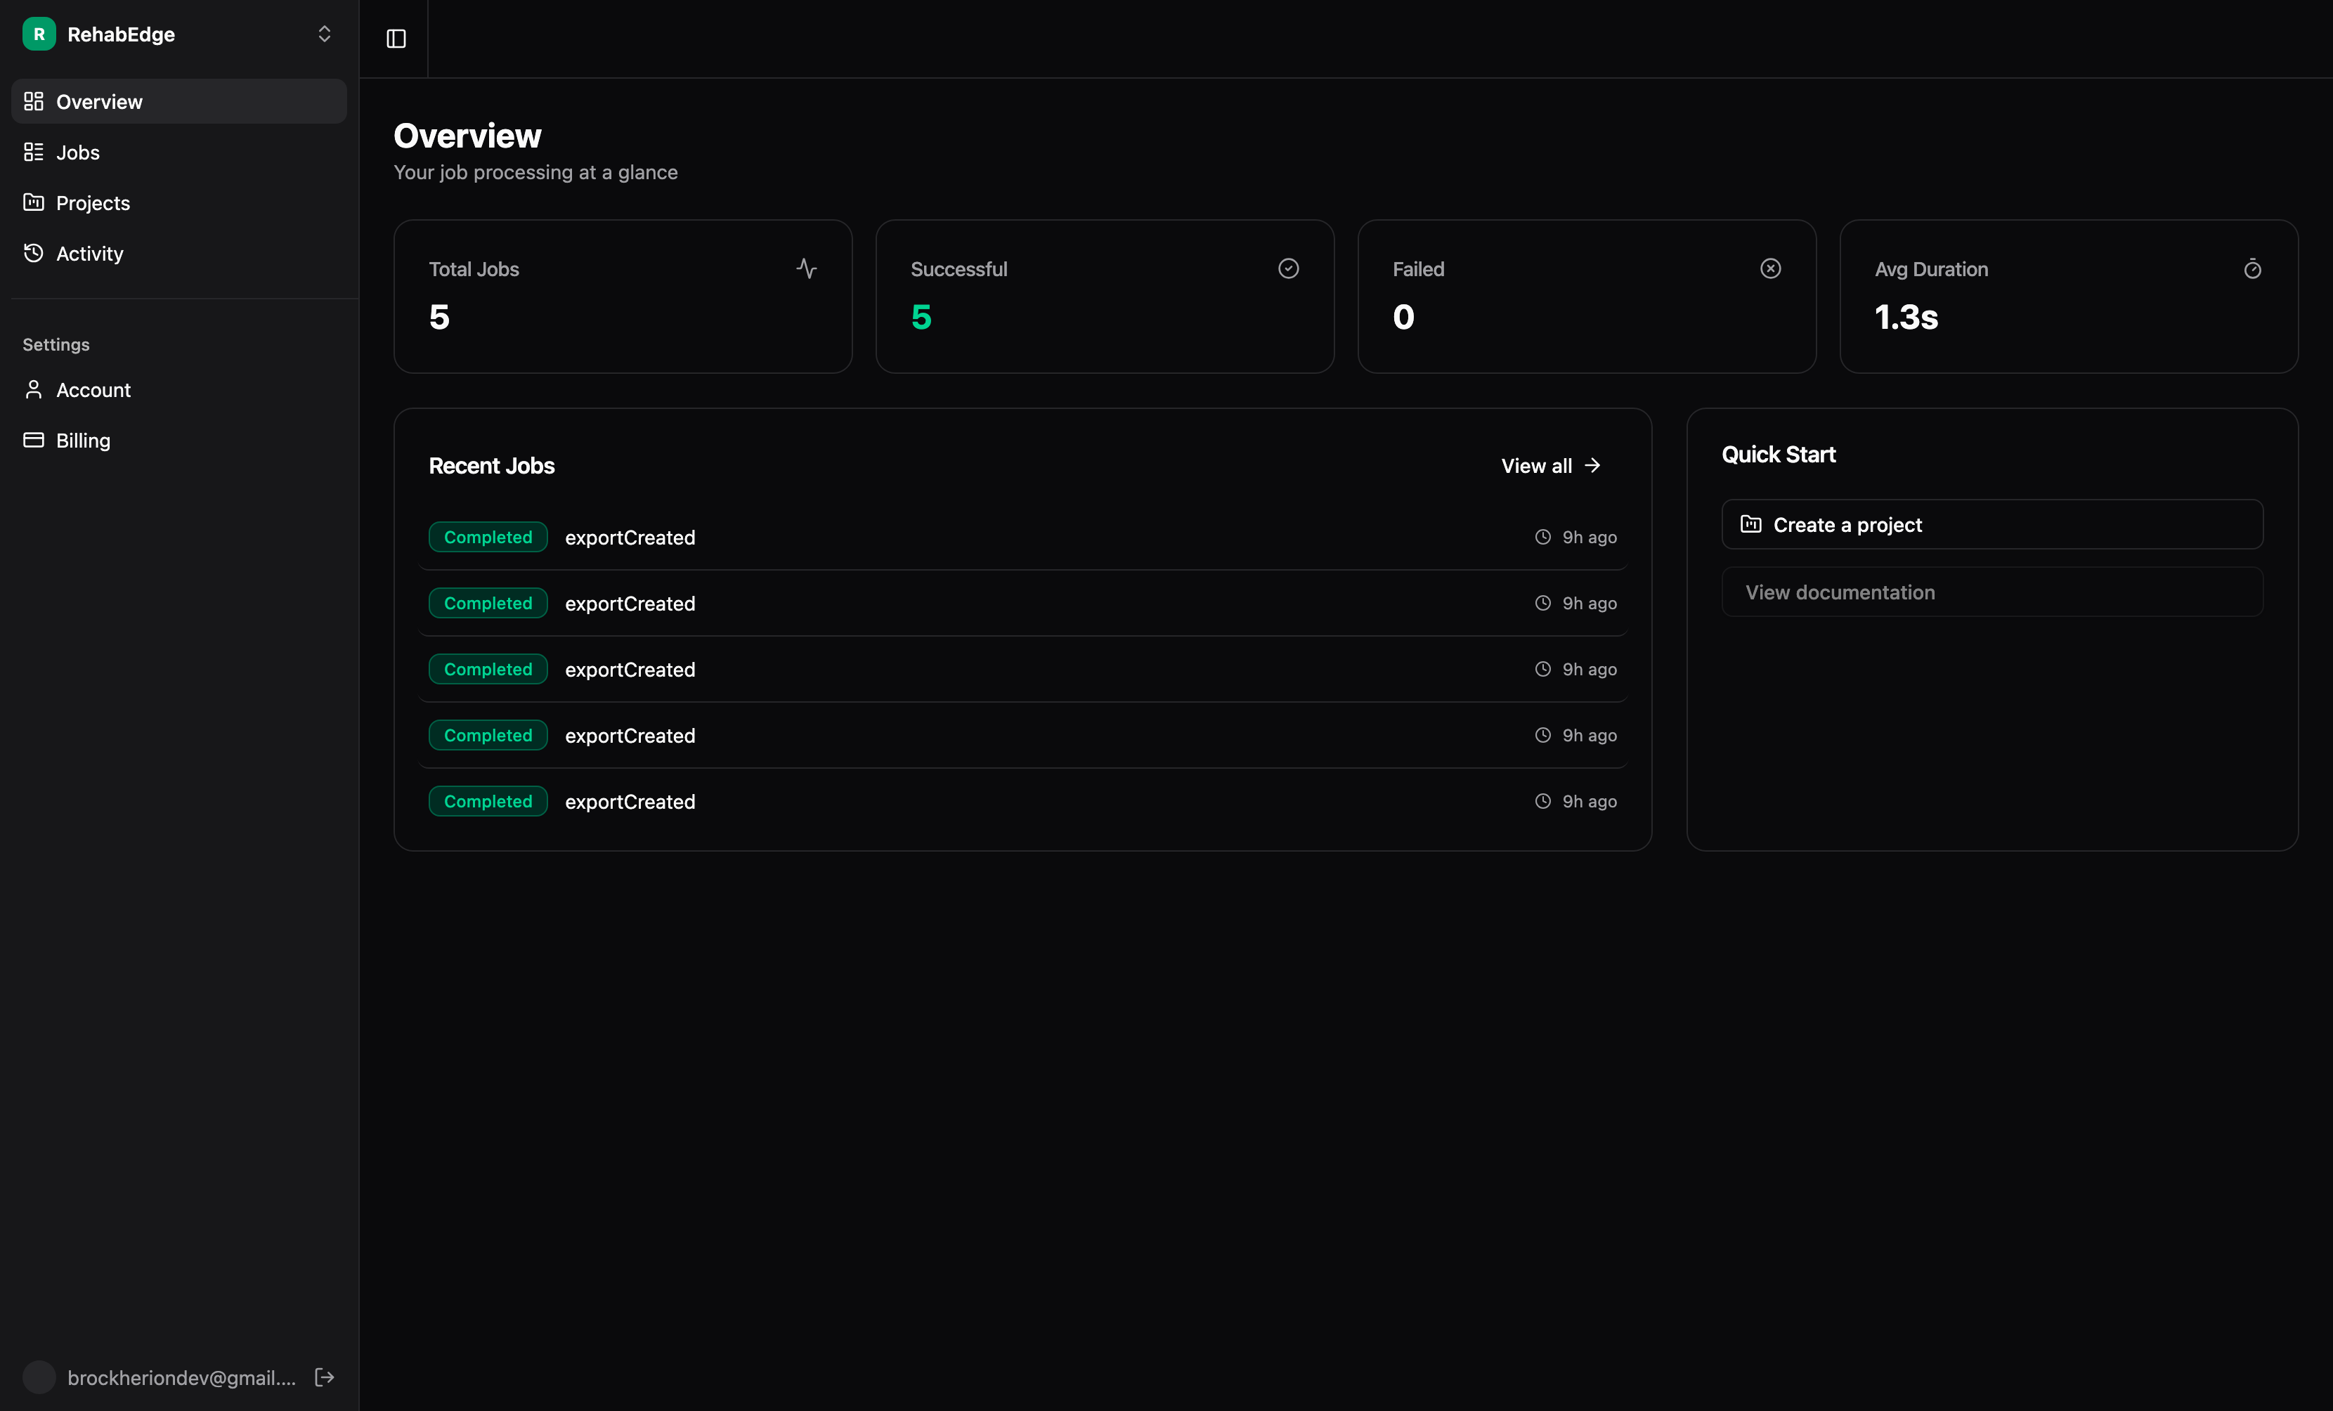Screen dimensions: 2333x1411
Task: Click the RehabEdge avatar badge
Action: (39, 34)
